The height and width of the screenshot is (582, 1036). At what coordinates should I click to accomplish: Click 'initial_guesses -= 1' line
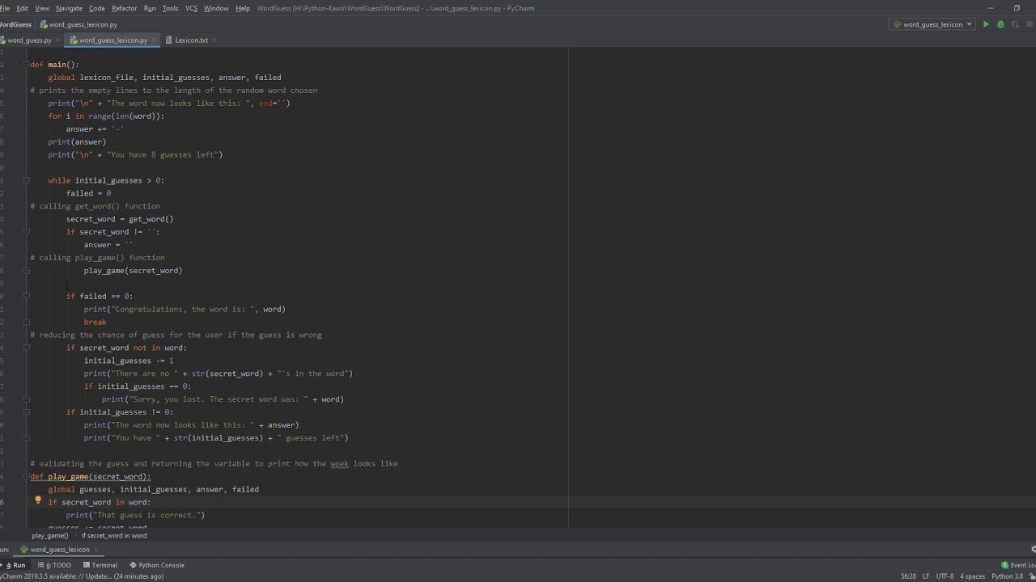(129, 361)
